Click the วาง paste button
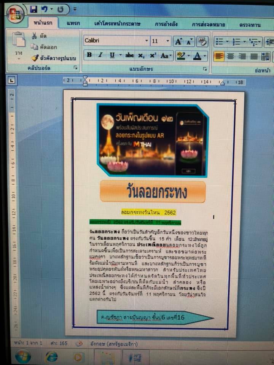Image resolution: width=274 pixels, height=365 pixels. click(x=18, y=46)
